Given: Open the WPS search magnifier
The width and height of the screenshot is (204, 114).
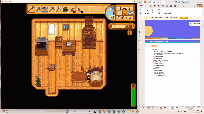Looking at the screenshot, I should click(183, 6).
